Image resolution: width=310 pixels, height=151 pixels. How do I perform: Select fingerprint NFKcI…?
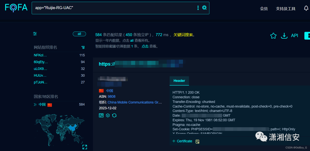coord(40,55)
